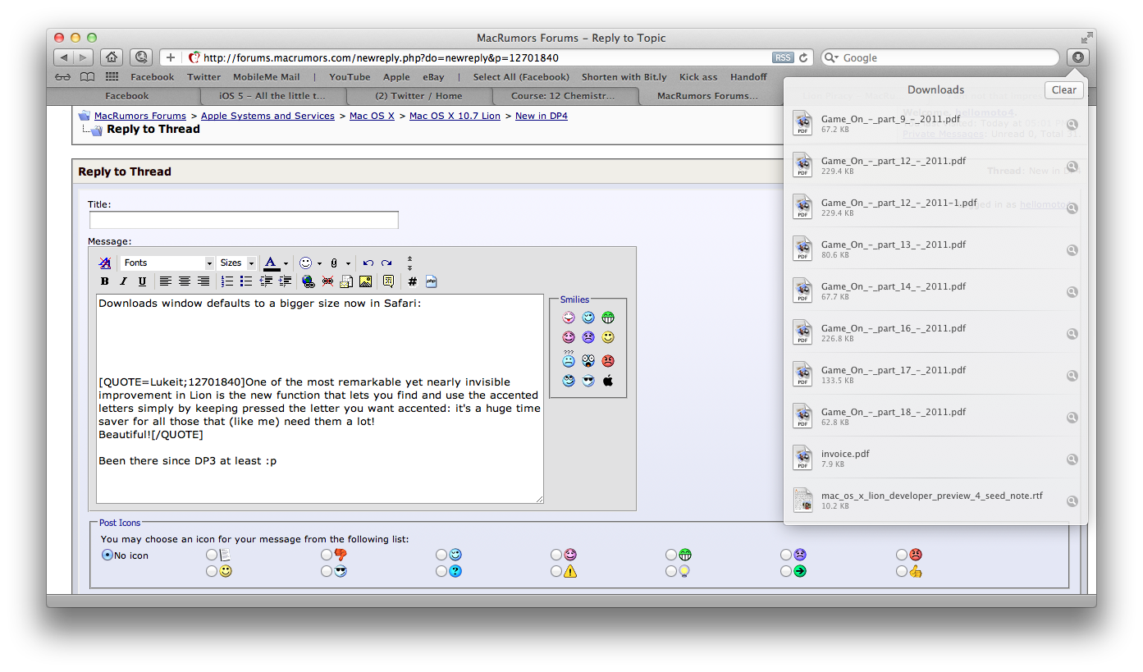
Task: Open the Fonts dropdown
Action: (x=168, y=263)
